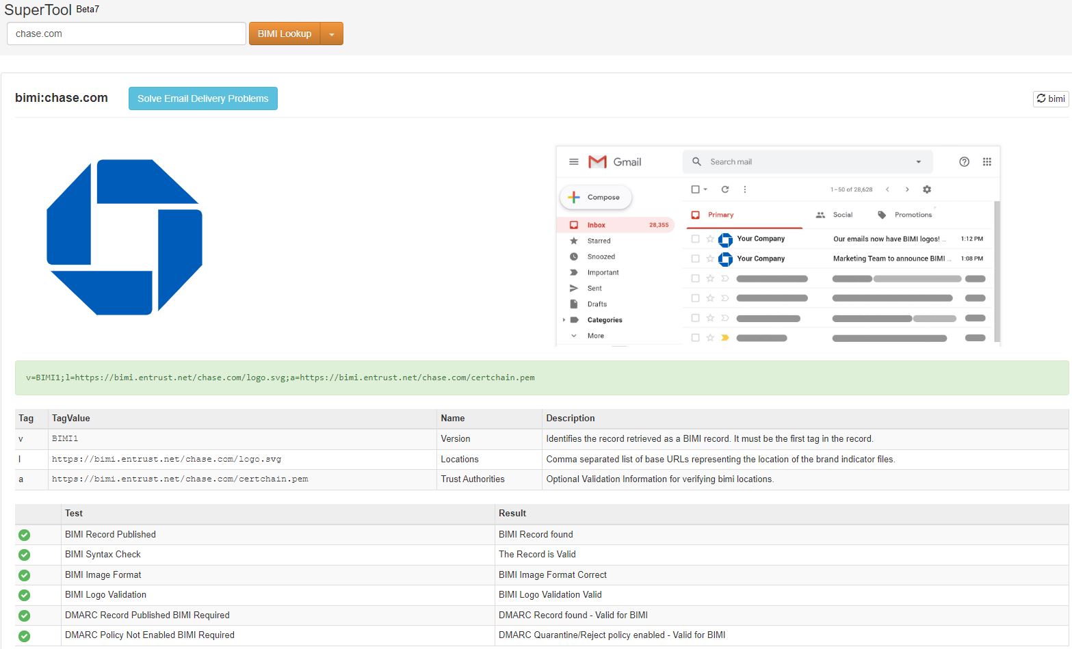Viewport: 1072px width, 649px height.
Task: Click the 'Comma separated list of base URLs' description
Action: (x=720, y=460)
